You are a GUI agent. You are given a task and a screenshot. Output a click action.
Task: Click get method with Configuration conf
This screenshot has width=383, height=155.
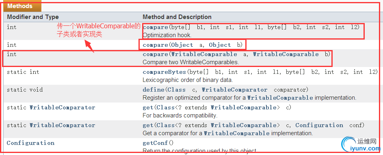point(148,126)
